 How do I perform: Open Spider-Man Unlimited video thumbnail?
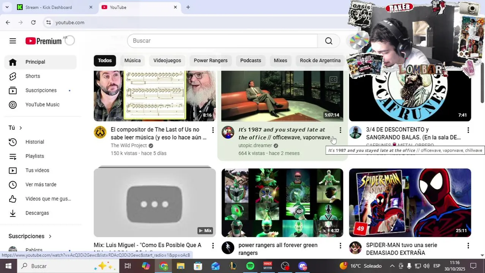pos(410,203)
